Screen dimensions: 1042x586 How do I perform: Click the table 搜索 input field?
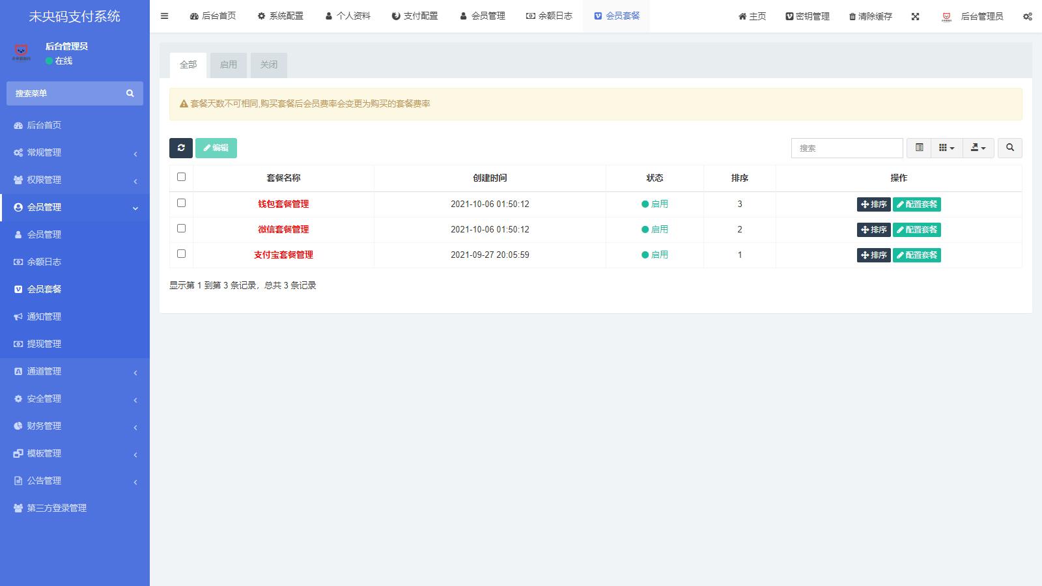pos(847,148)
